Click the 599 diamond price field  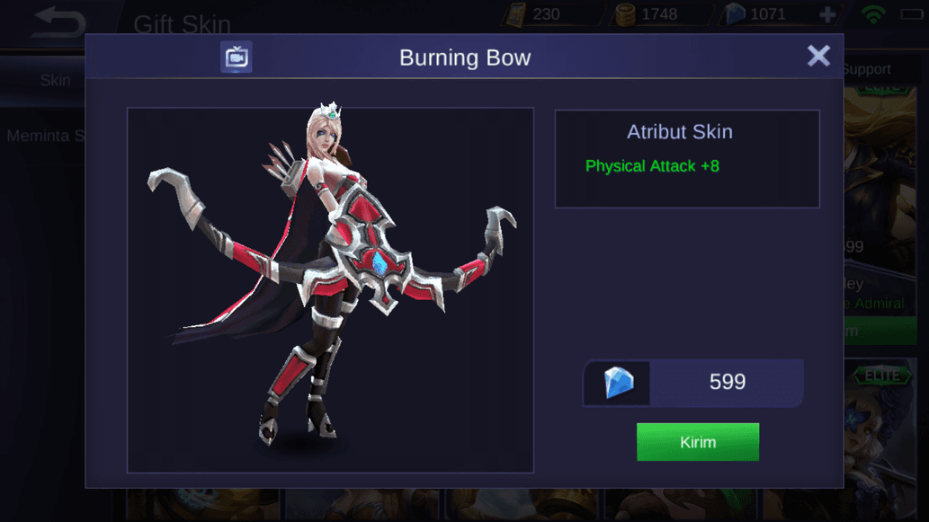pyautogui.click(x=693, y=383)
